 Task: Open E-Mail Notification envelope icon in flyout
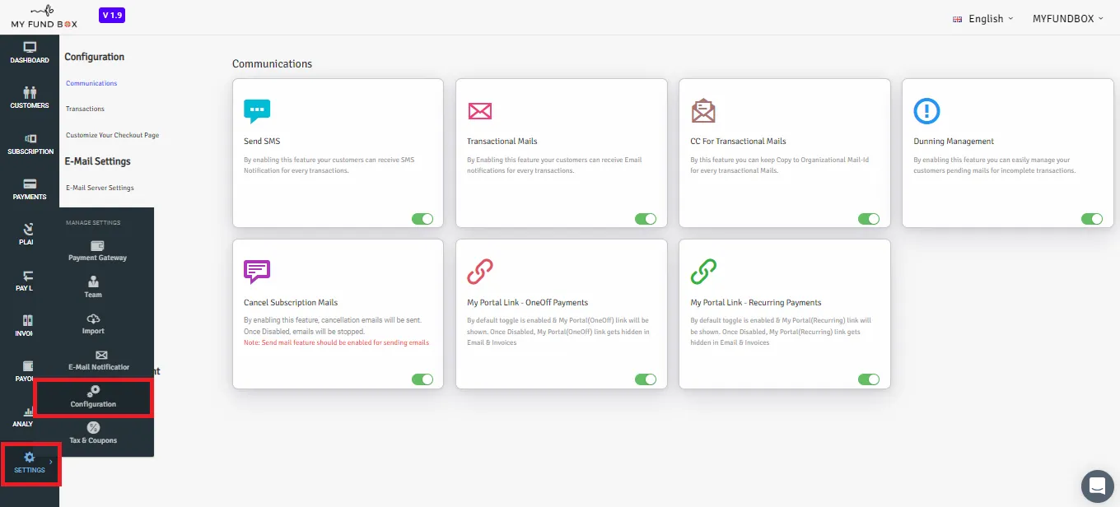tap(102, 355)
